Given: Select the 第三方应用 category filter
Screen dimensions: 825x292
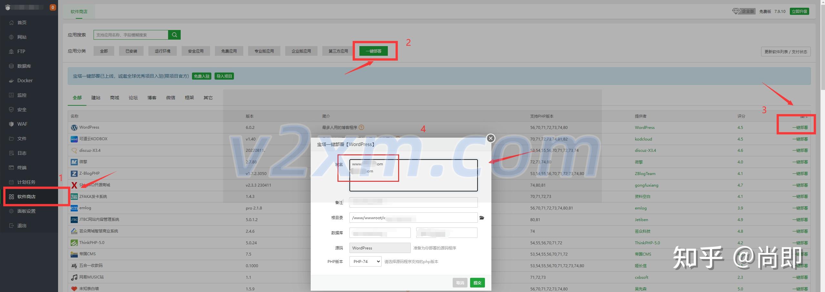Looking at the screenshot, I should 338,51.
